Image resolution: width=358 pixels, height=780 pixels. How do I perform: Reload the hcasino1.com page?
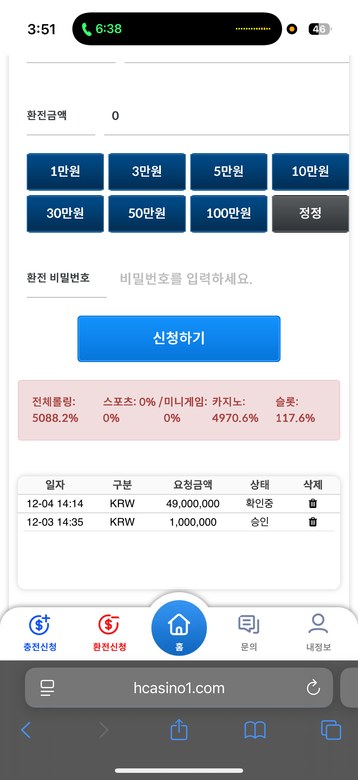pos(313,687)
